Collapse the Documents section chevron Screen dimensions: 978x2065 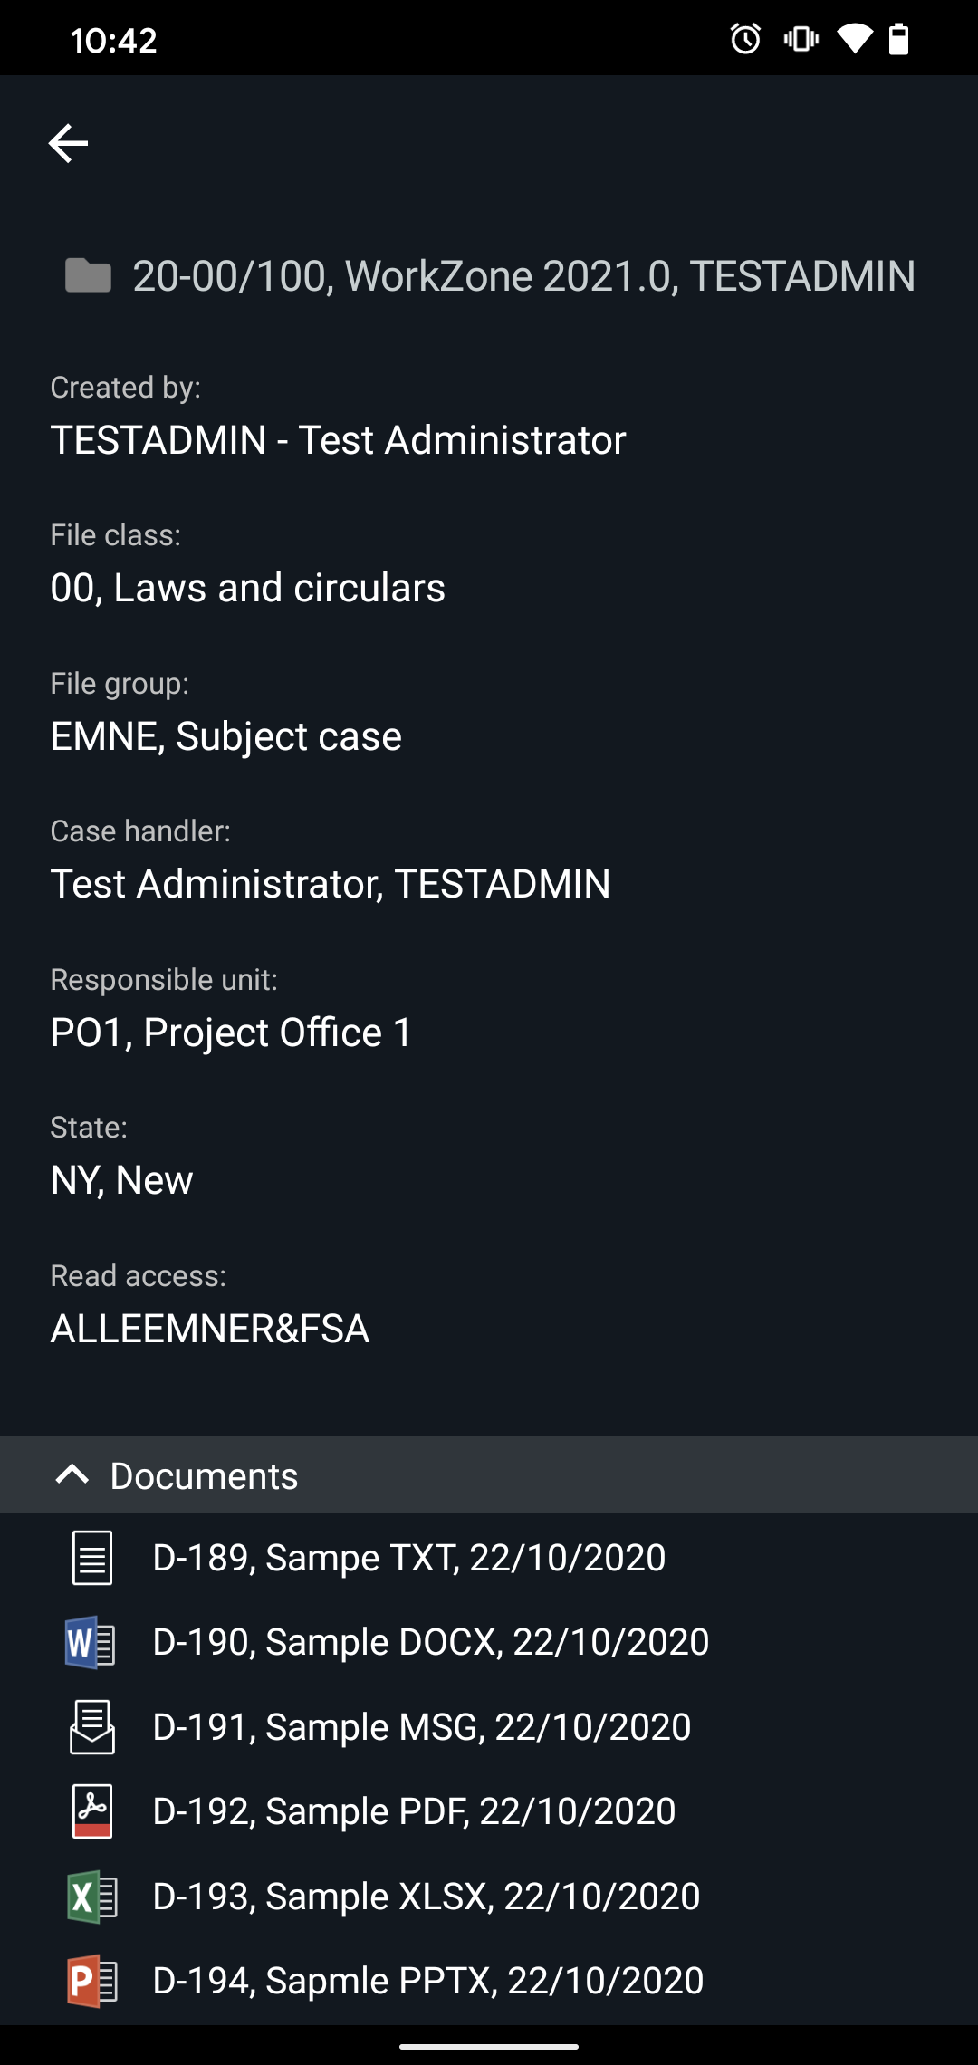[x=72, y=1474]
